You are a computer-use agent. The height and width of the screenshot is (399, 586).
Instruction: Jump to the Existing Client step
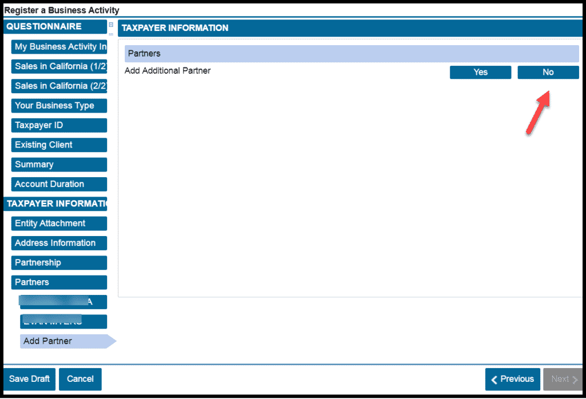pyautogui.click(x=59, y=145)
